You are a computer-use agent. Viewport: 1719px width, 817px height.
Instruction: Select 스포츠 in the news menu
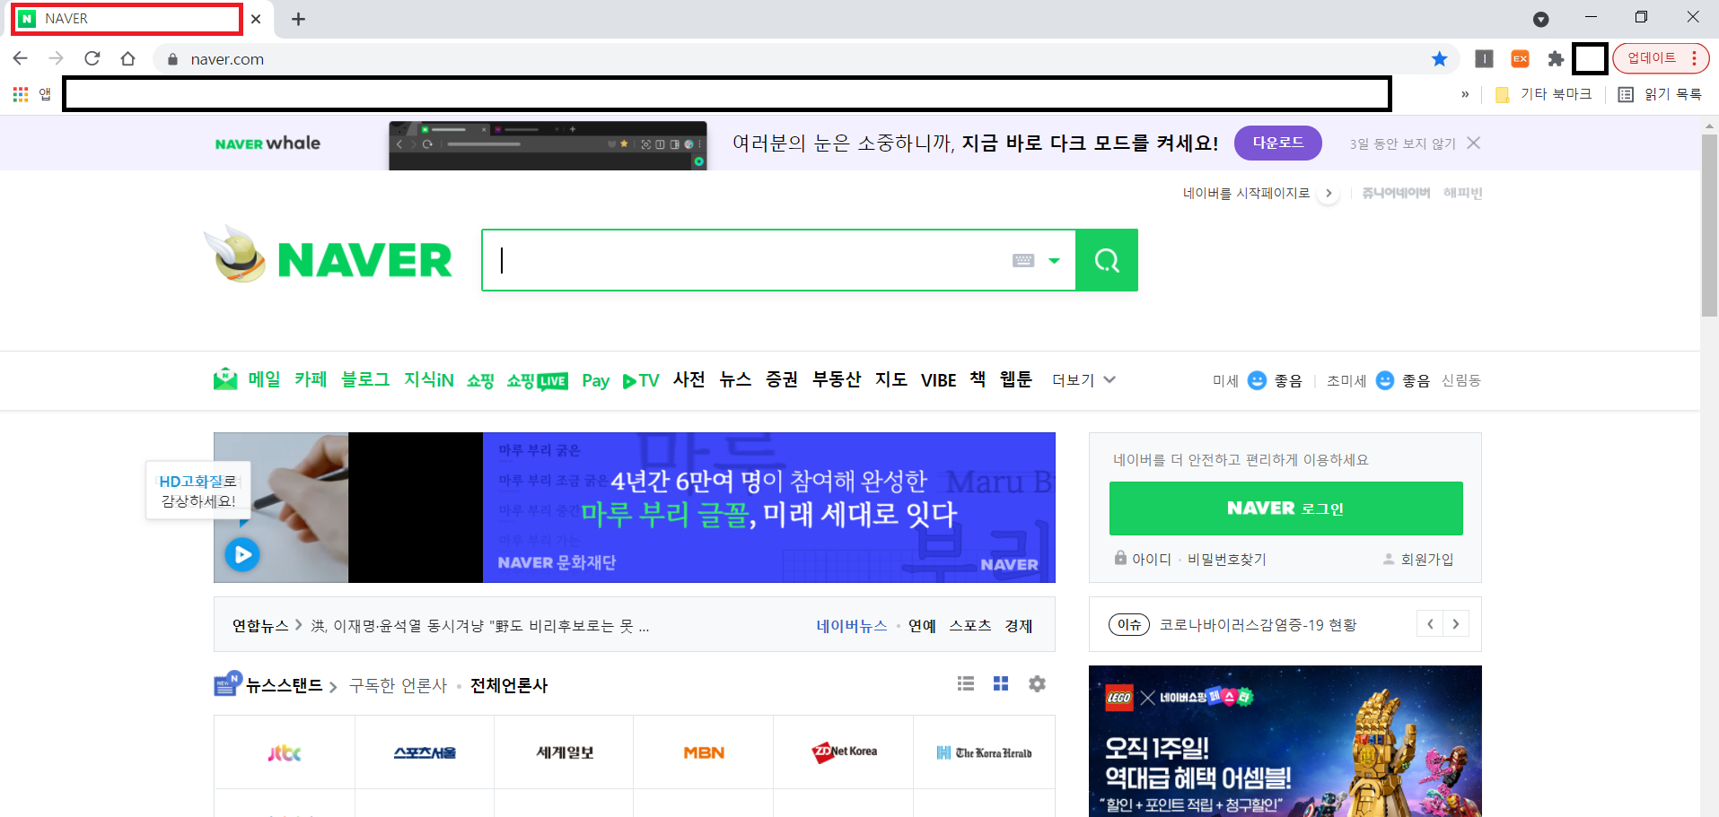[969, 625]
